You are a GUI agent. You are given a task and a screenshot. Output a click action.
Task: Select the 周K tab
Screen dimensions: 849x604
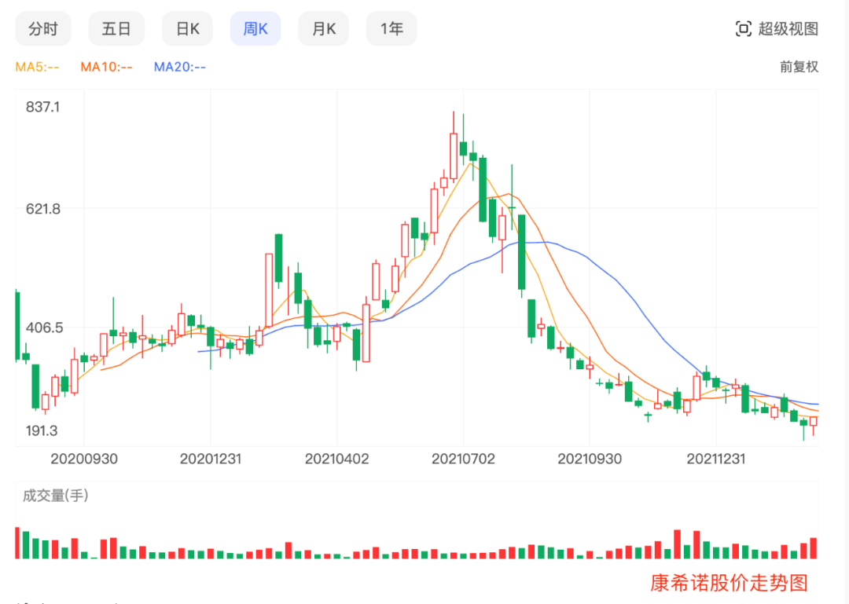click(255, 29)
